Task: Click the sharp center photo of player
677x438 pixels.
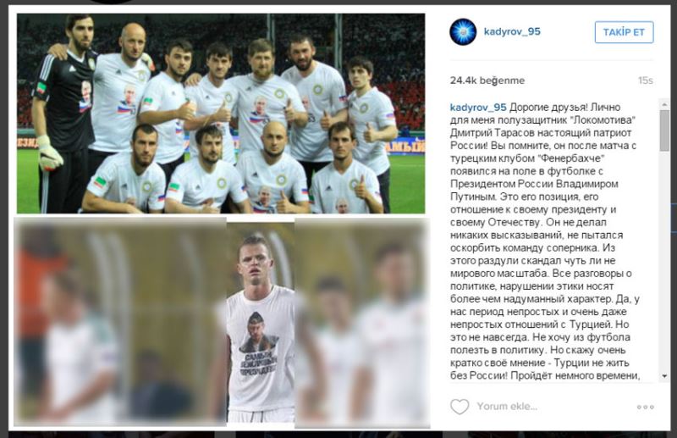Action: 261,323
